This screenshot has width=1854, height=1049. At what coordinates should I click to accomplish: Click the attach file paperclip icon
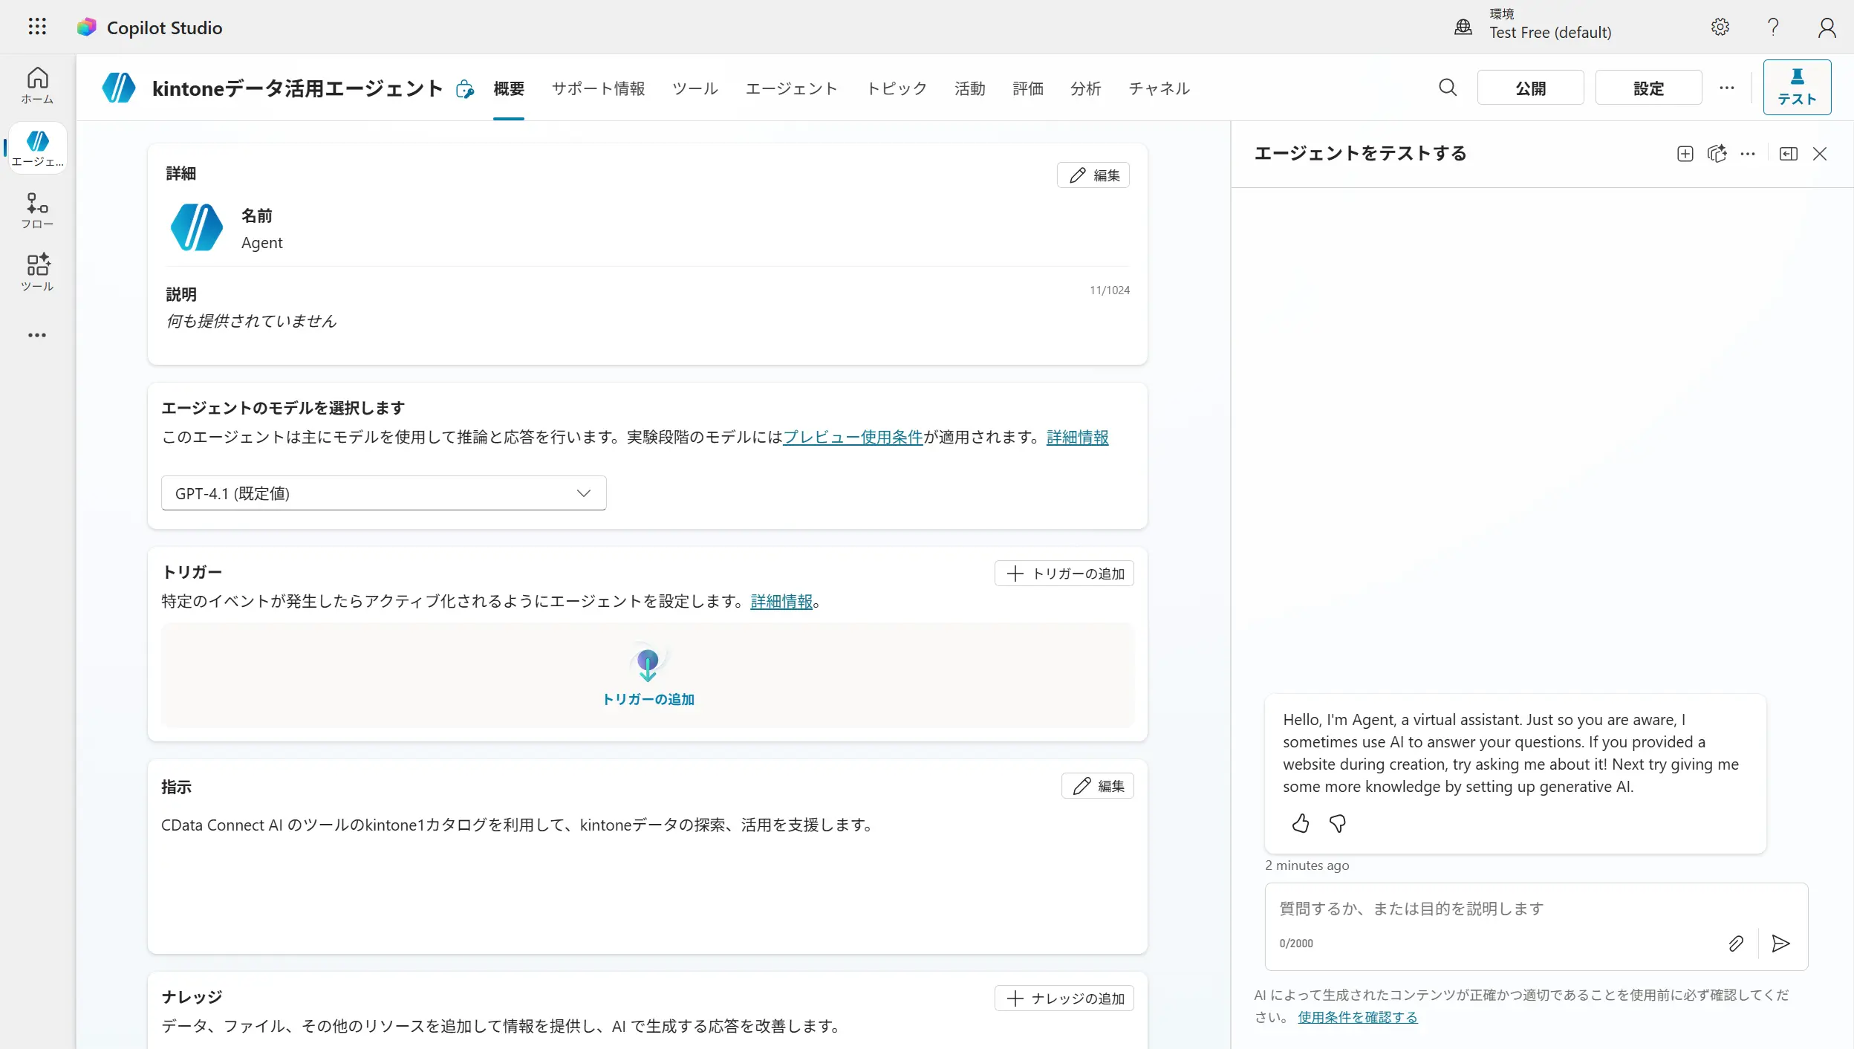point(1736,944)
